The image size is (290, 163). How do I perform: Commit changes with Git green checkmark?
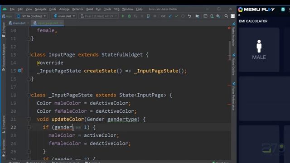[177, 16]
